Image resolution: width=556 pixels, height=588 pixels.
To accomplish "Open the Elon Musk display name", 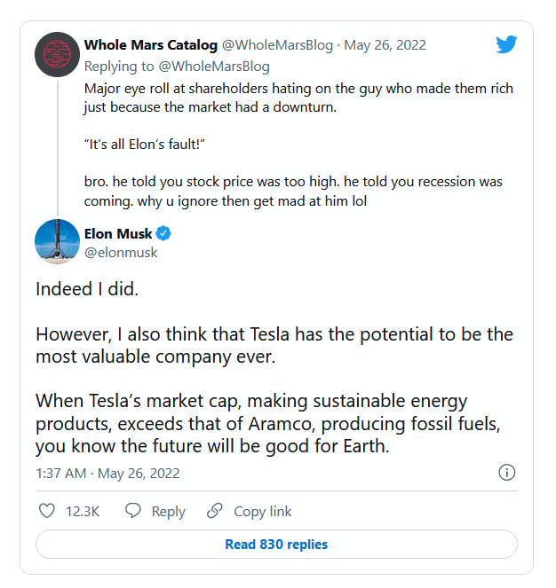I will pyautogui.click(x=118, y=233).
